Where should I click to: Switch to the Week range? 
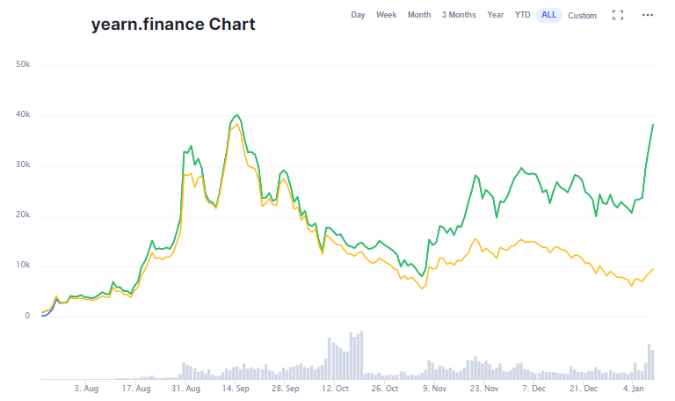coord(386,15)
